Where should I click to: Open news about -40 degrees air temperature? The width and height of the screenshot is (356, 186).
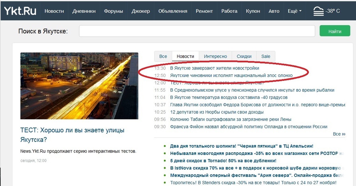[x=228, y=97]
